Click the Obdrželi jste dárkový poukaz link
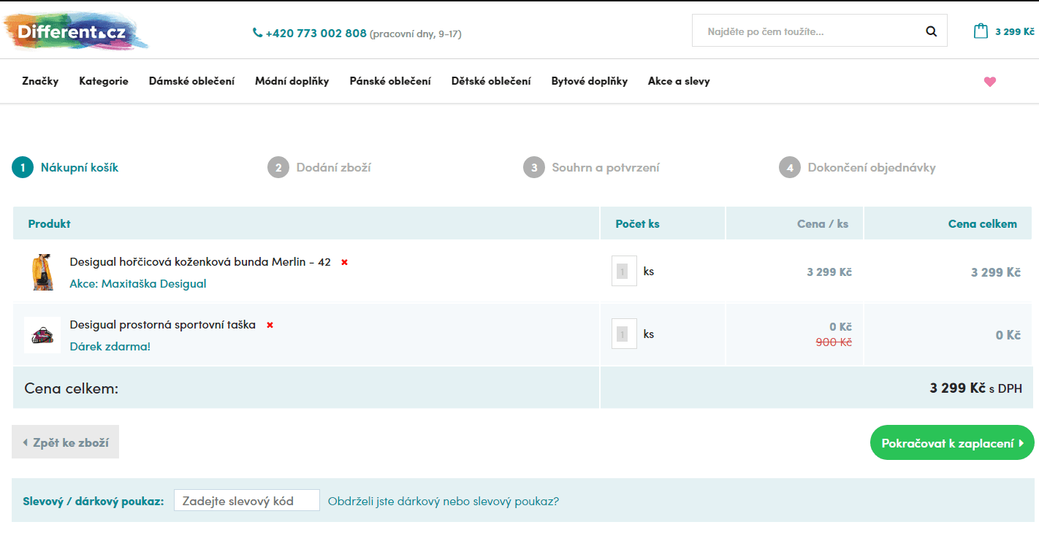The image size is (1039, 549). [444, 501]
